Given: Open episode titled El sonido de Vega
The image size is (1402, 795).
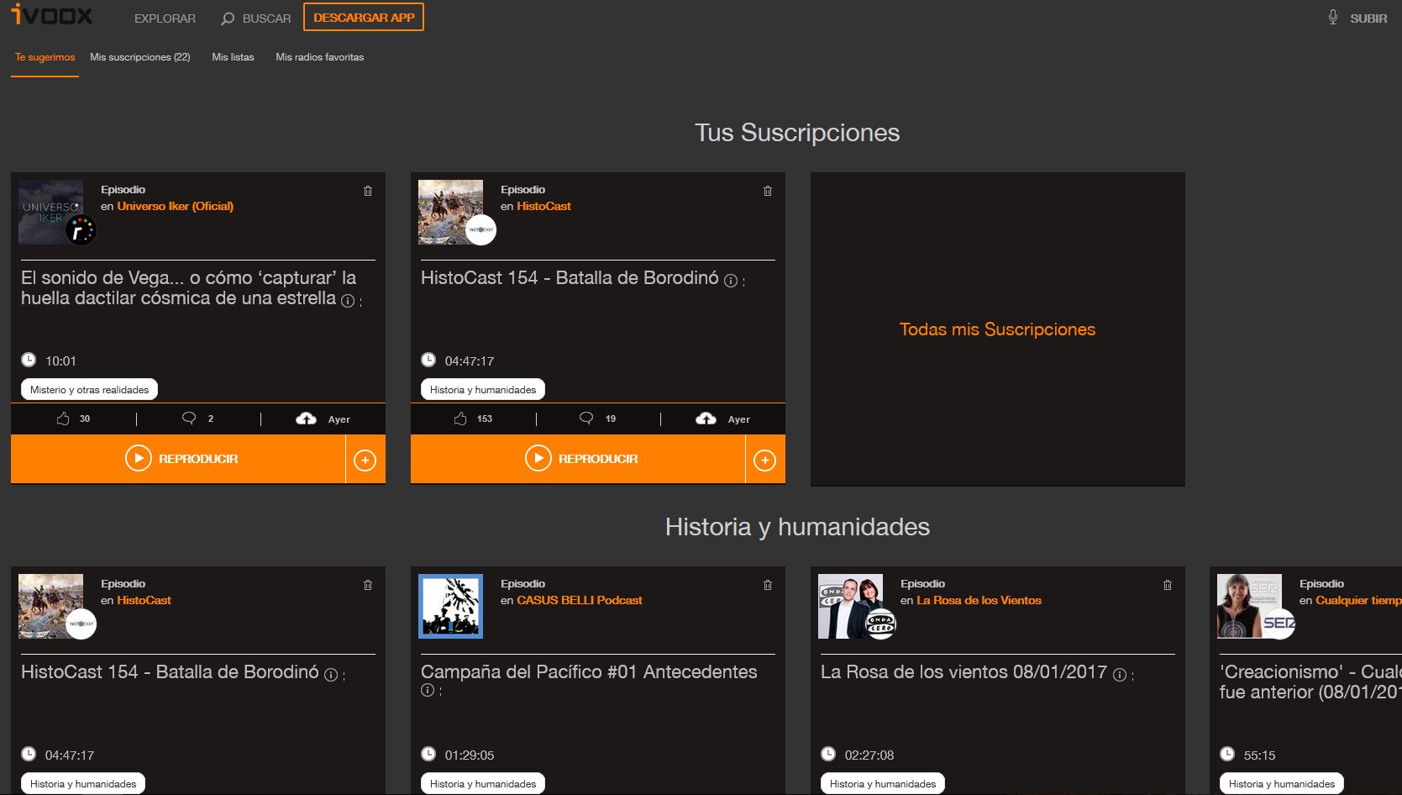Looking at the screenshot, I should (x=189, y=287).
